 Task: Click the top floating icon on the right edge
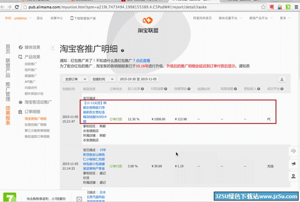[293, 151]
